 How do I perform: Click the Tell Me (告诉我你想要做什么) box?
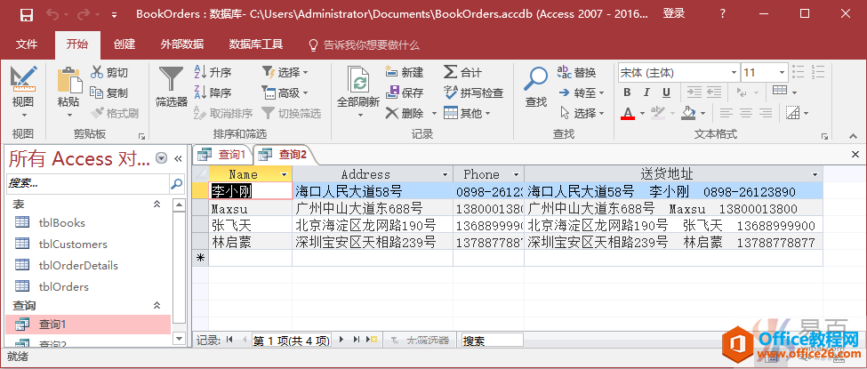(364, 45)
